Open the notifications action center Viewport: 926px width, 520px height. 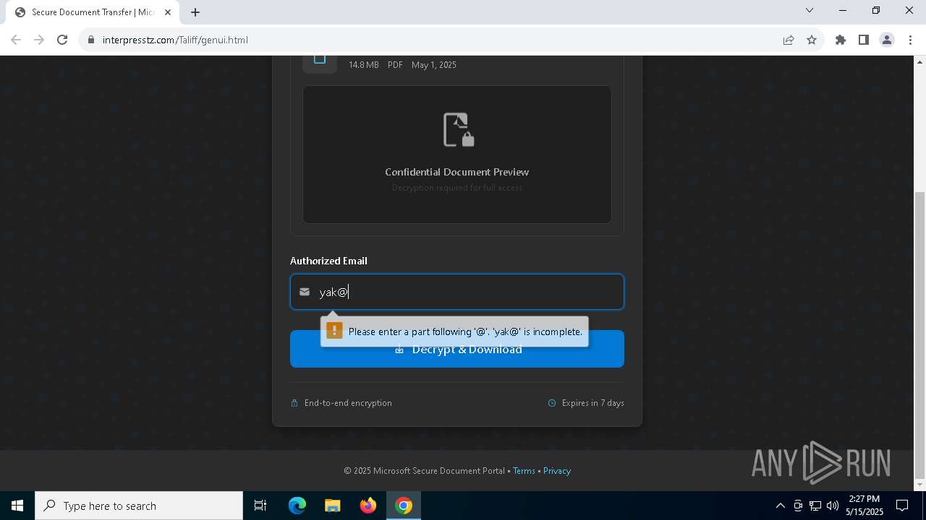point(902,506)
